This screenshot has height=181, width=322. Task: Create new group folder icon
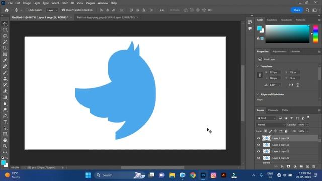pos(301,166)
